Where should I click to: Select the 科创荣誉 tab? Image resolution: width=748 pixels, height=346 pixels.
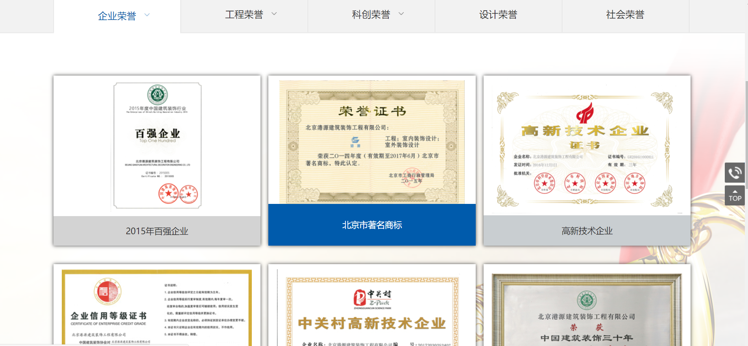371,15
